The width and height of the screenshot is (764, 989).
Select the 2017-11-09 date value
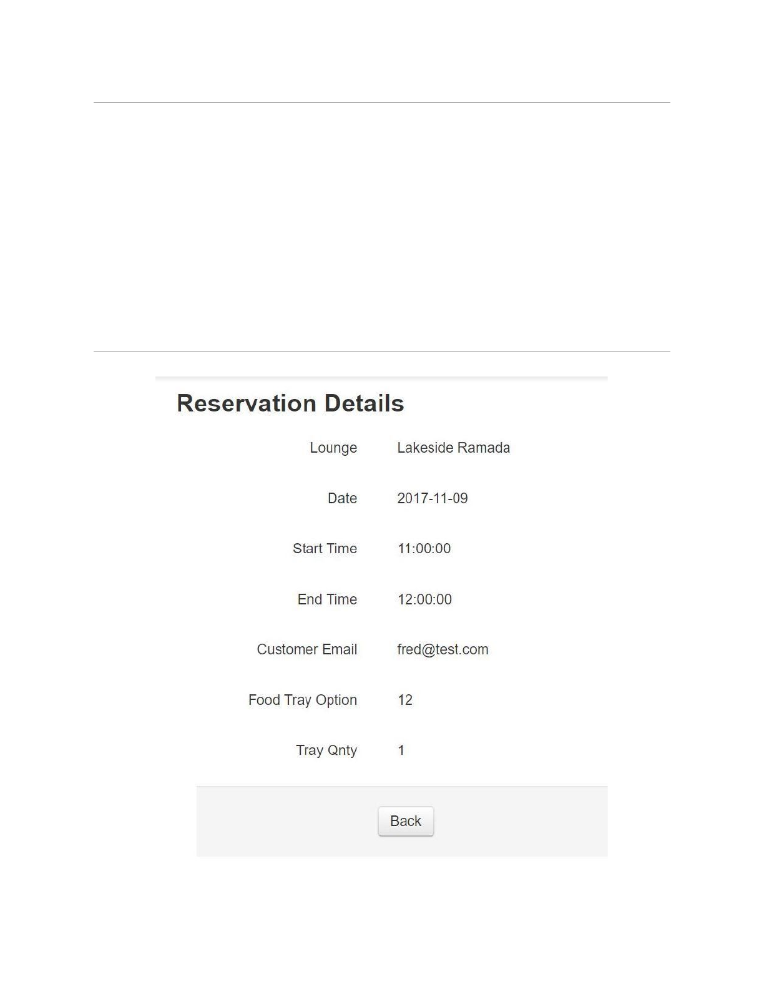tap(432, 498)
